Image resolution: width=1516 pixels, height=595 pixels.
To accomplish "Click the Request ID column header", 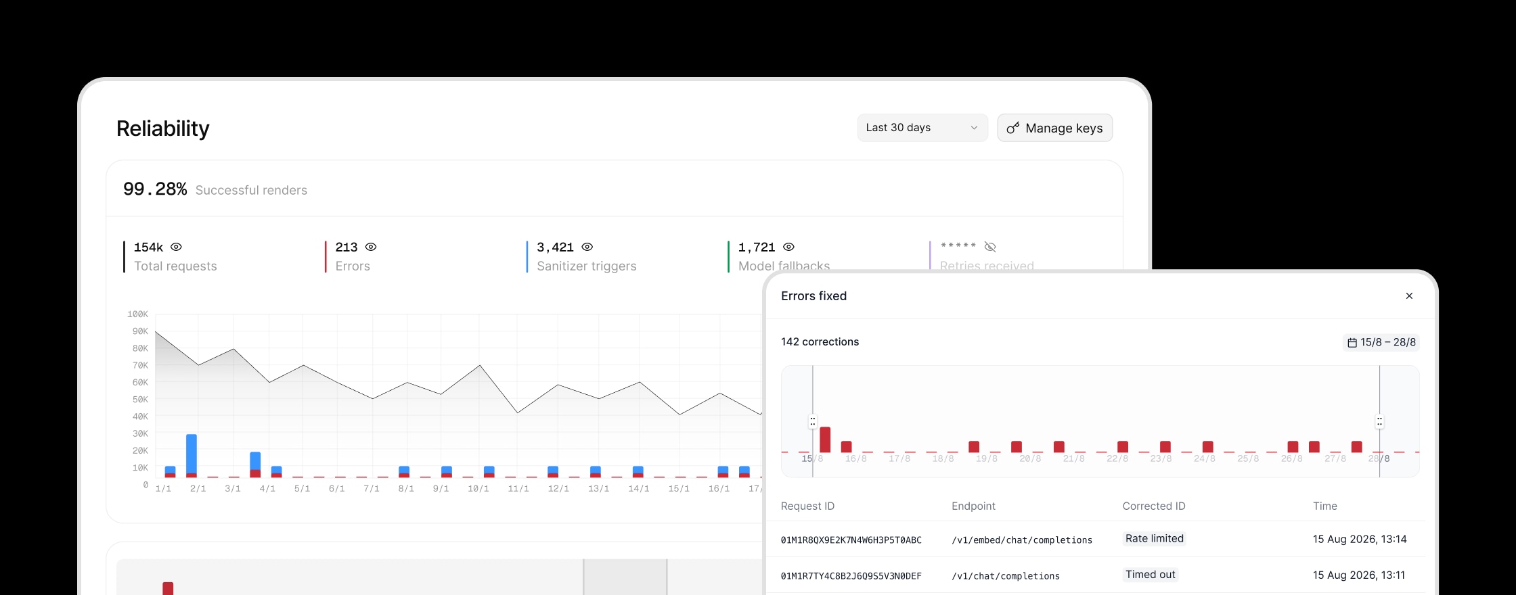I will click(x=807, y=506).
